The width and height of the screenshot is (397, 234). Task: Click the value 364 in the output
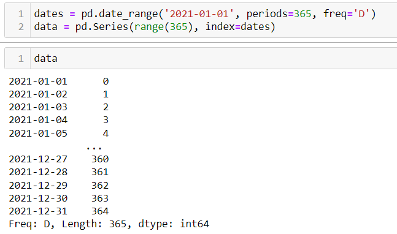click(100, 211)
